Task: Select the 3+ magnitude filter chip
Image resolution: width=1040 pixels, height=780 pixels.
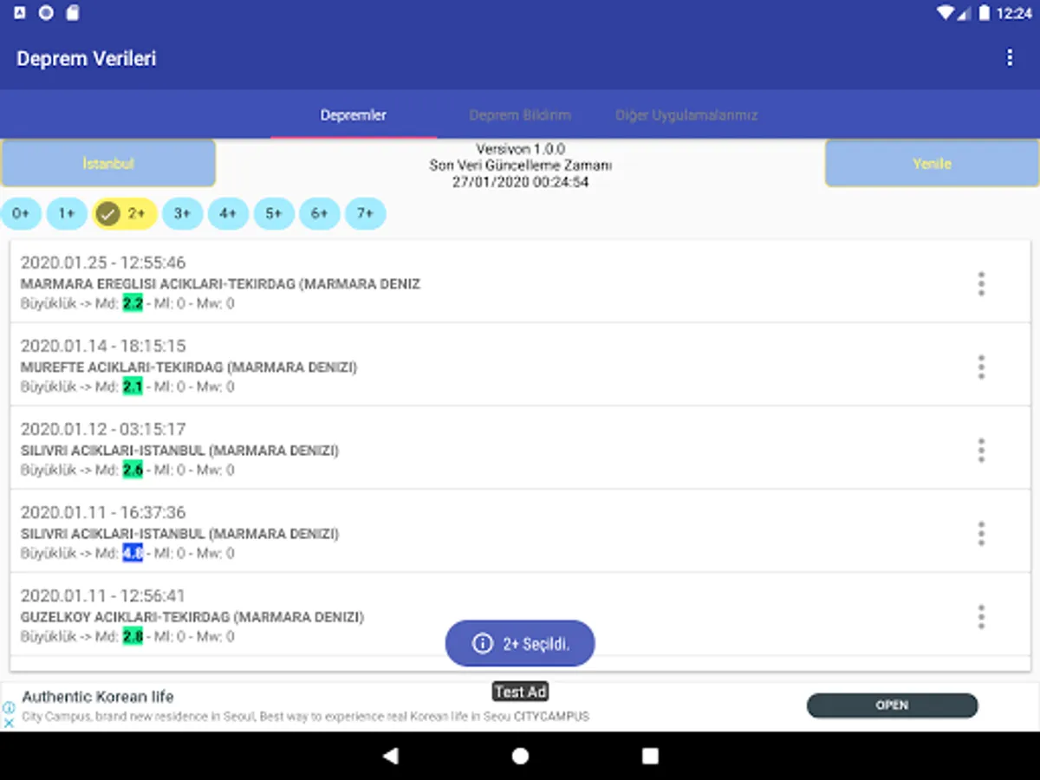Action: pyautogui.click(x=182, y=213)
